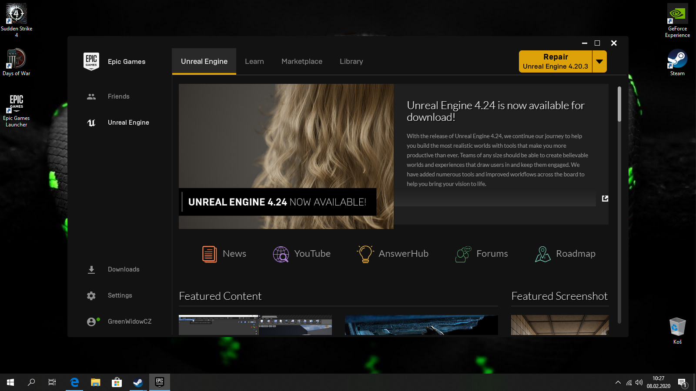Select GeForce Experience desktop icon
Image resolution: width=696 pixels, height=391 pixels.
(x=677, y=20)
